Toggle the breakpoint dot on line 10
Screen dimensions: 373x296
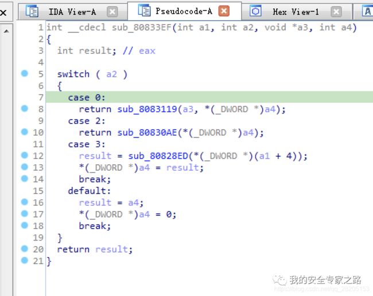coord(25,132)
